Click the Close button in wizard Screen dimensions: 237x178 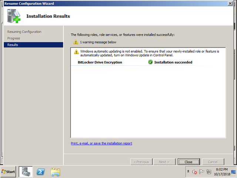[188, 162]
